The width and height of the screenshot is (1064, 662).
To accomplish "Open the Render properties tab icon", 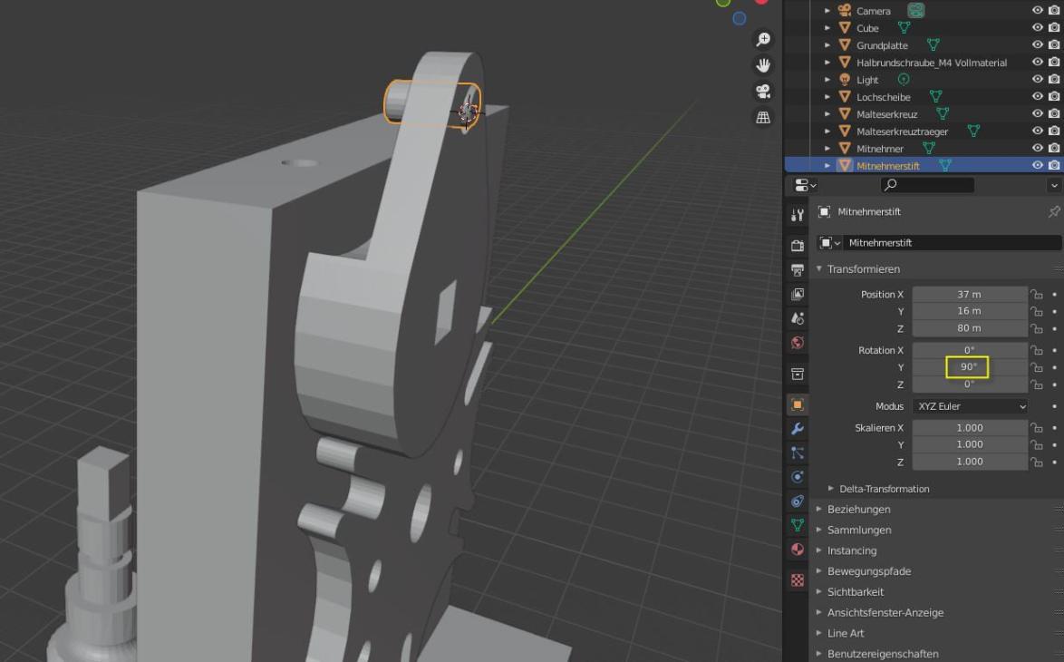I will (x=798, y=245).
